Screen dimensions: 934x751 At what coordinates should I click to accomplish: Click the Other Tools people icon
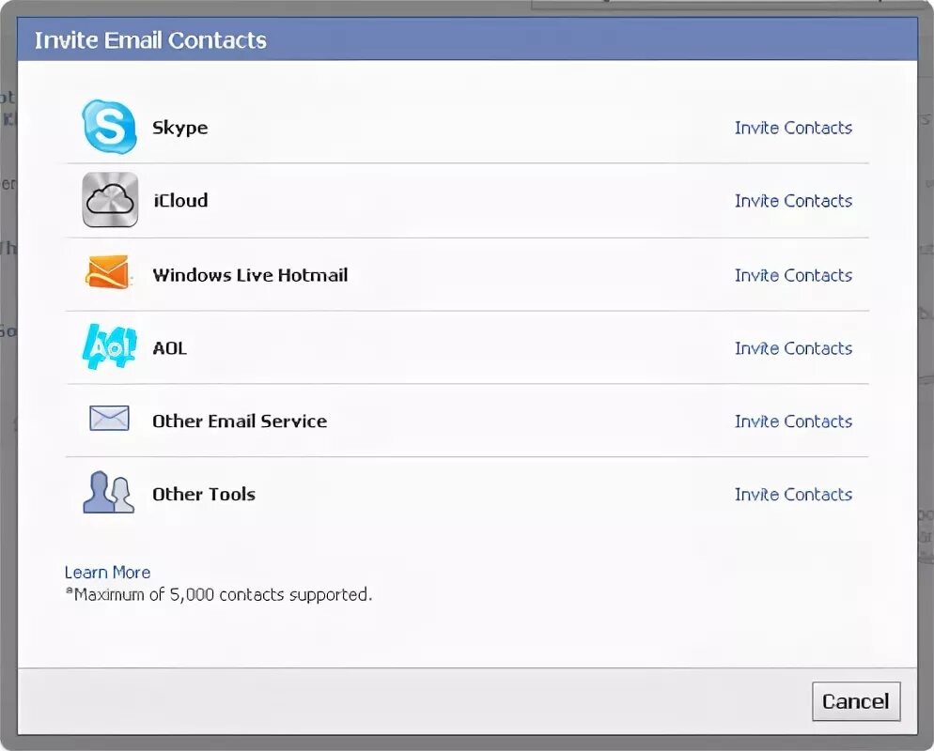click(108, 492)
